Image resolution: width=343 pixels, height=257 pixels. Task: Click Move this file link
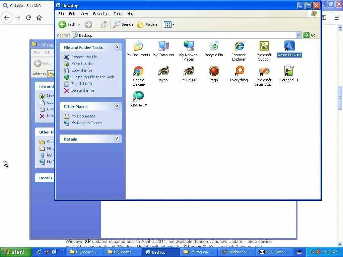[x=82, y=64]
